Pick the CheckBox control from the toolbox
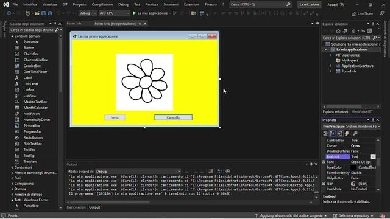 click(x=31, y=54)
